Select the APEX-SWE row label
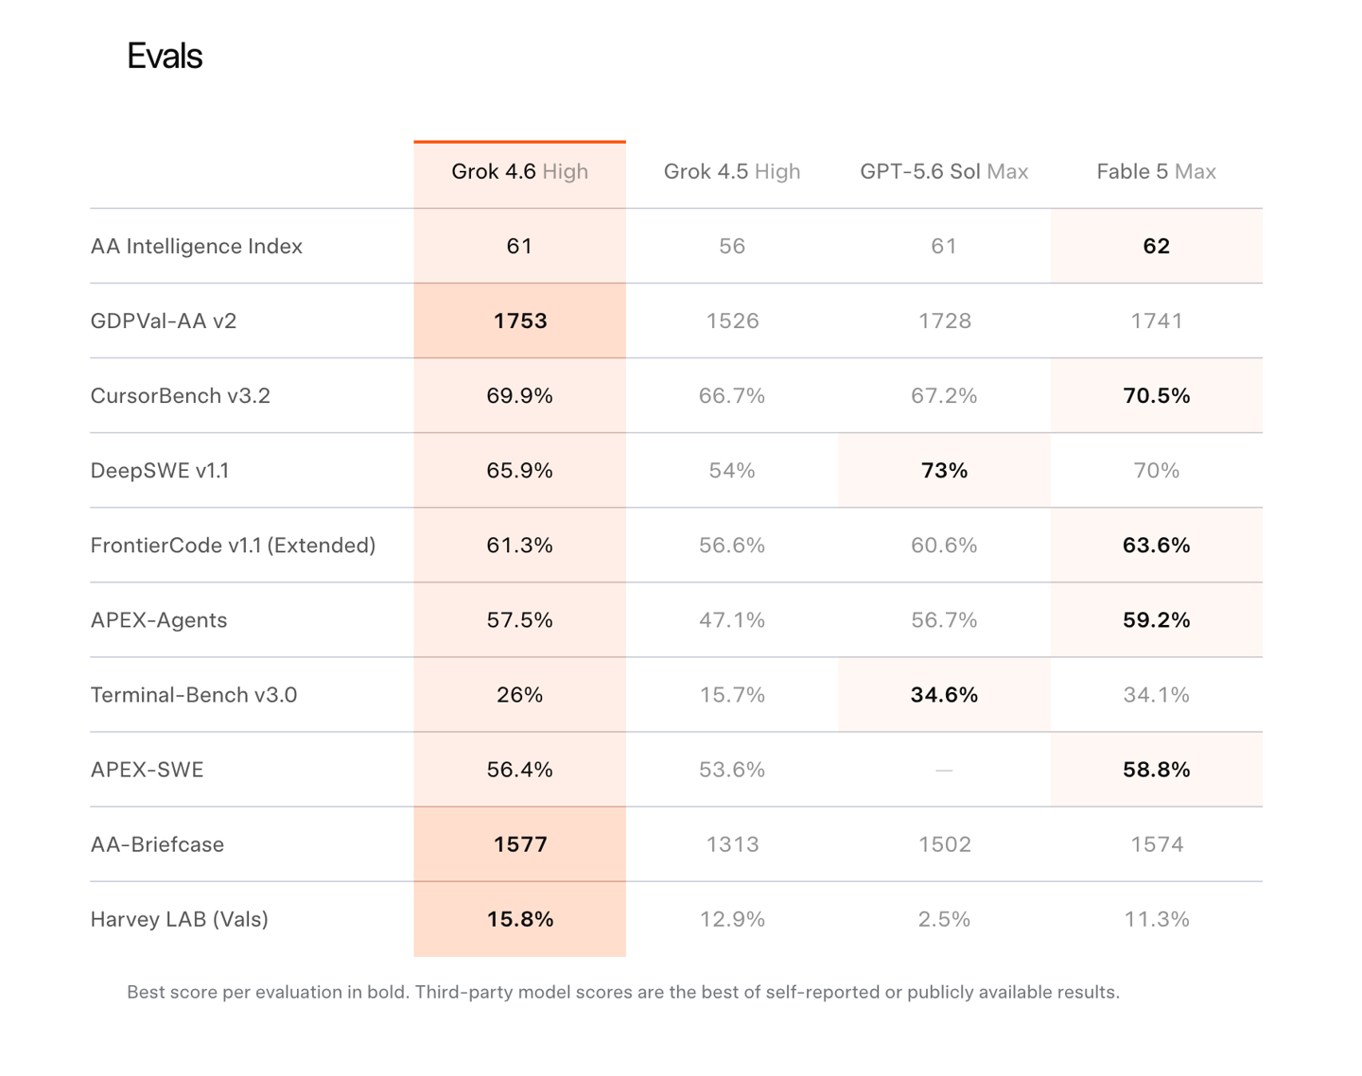The height and width of the screenshot is (1076, 1362). pyautogui.click(x=147, y=769)
